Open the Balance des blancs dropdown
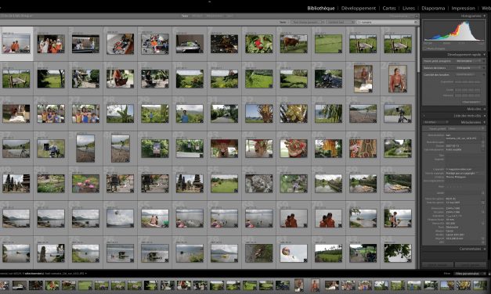This screenshot has height=294, width=491. tap(468, 67)
